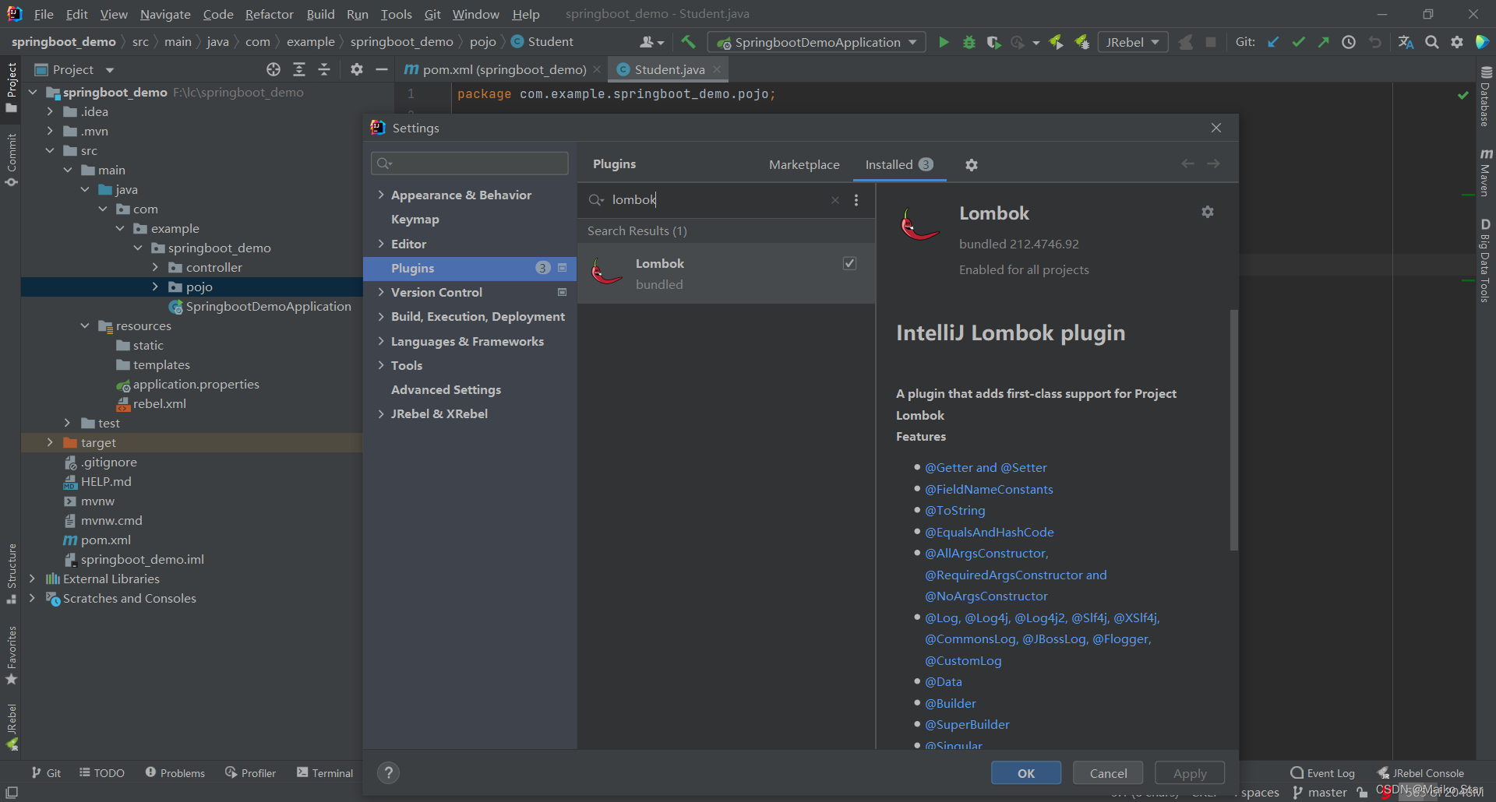Uncheck the Lombok plugin enabled checkbox
The image size is (1496, 802).
tap(849, 263)
